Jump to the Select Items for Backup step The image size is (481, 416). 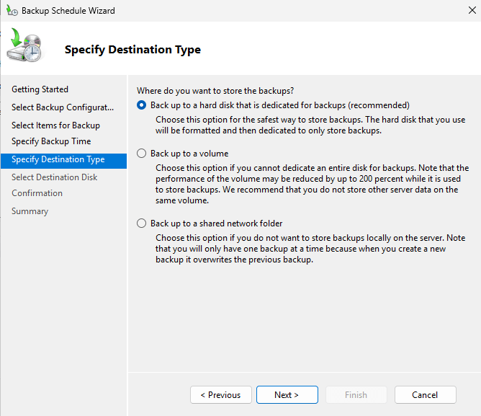pos(55,125)
